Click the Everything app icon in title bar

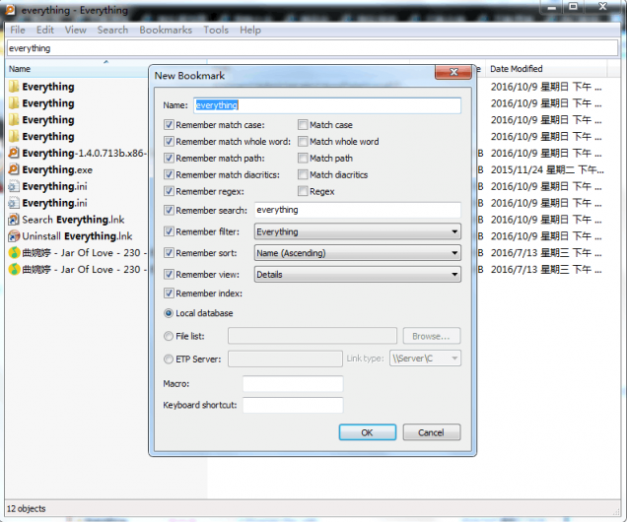[11, 10]
